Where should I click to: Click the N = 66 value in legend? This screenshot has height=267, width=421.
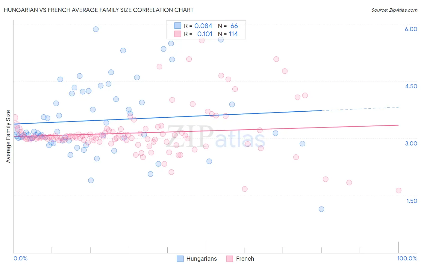228,26
